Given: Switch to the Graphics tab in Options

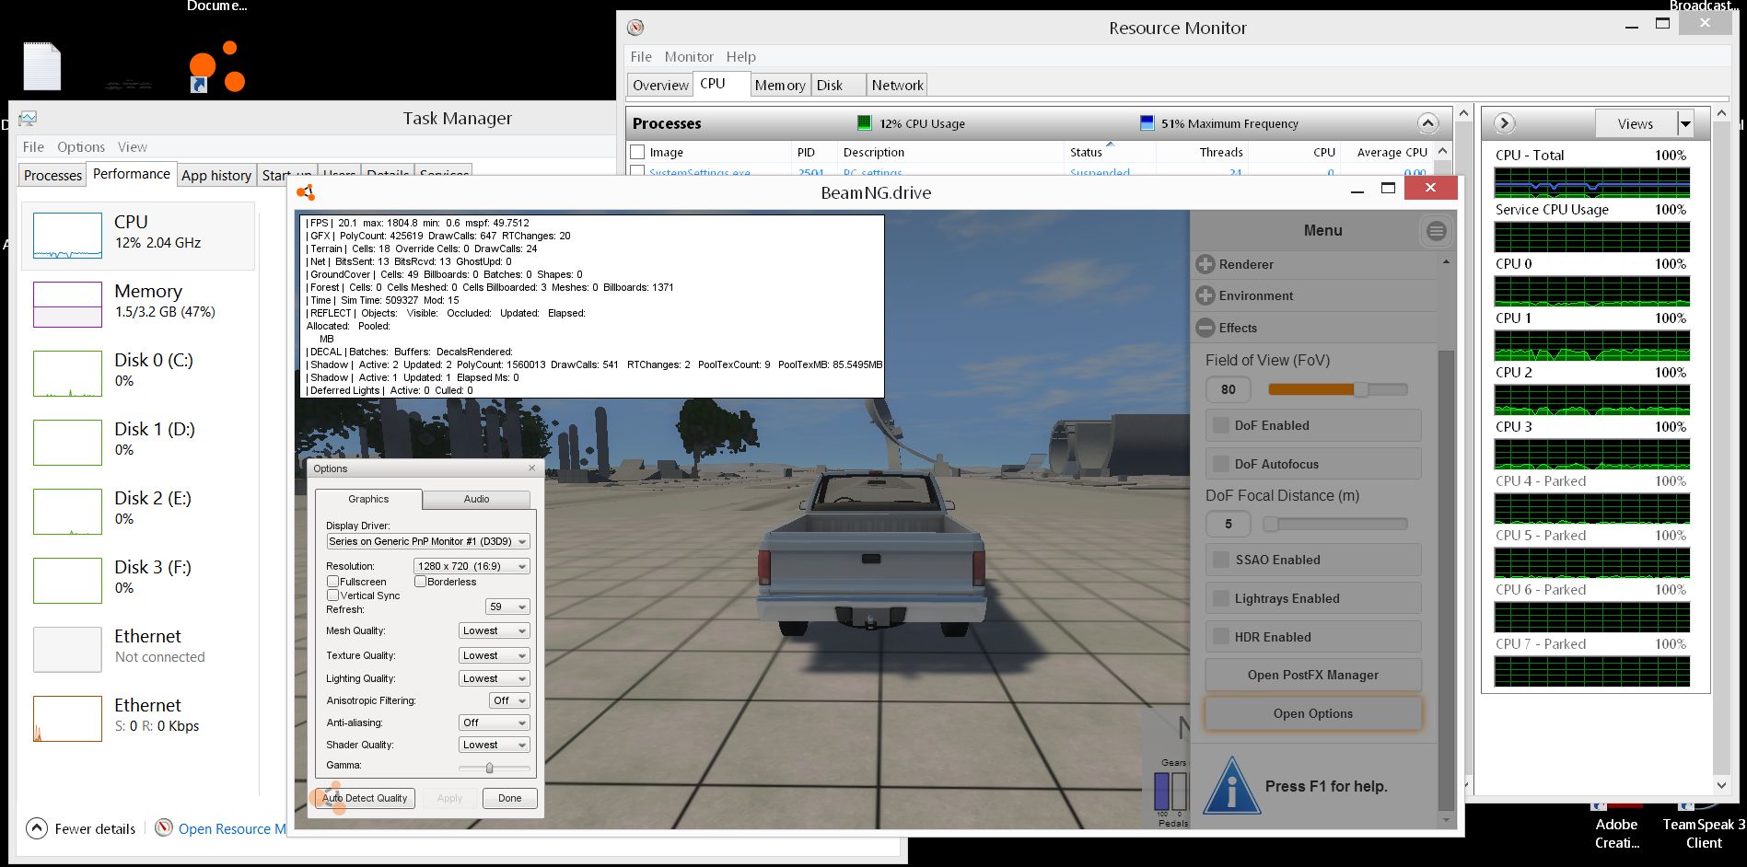Looking at the screenshot, I should click(368, 499).
